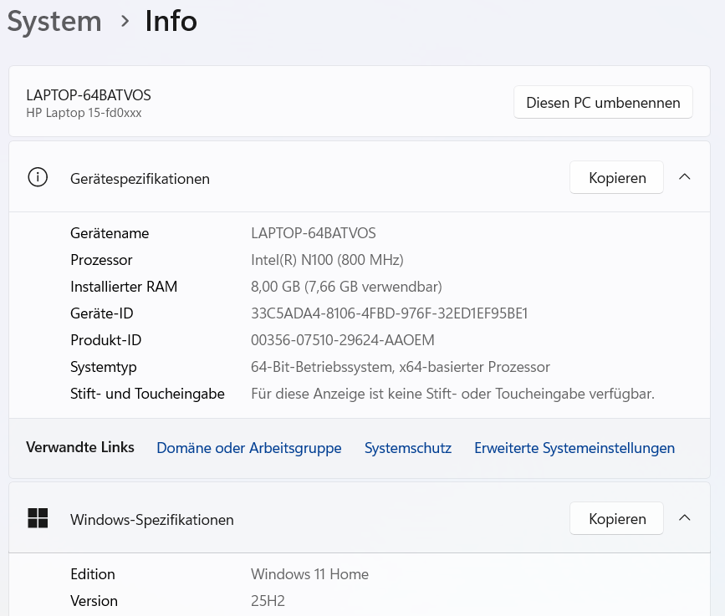This screenshot has height=616, width=725.
Task: Open the Systemschutz link
Action: click(407, 448)
